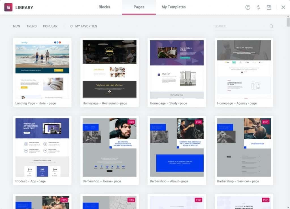The image size is (290, 209).
Task: Click the heart icon beside My Favorites
Action: tap(71, 26)
